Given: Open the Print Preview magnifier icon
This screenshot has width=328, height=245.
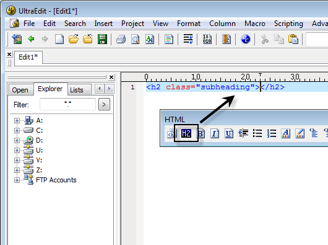Looking at the screenshot, I should point(136,39).
